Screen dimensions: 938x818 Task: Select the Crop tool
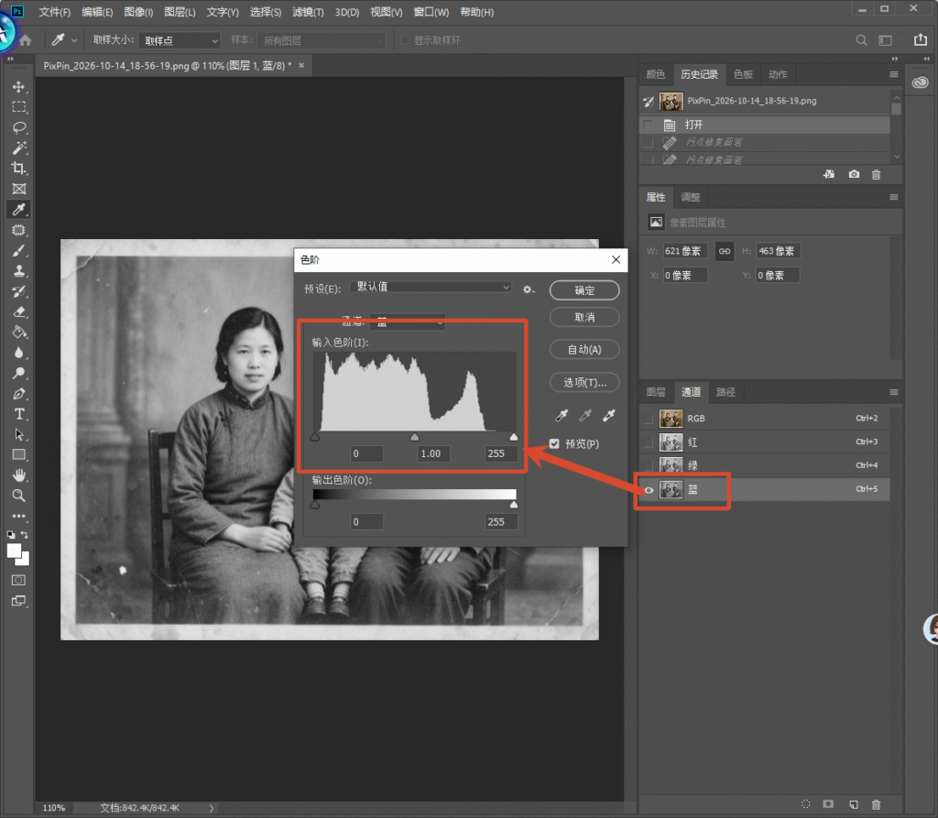point(19,169)
